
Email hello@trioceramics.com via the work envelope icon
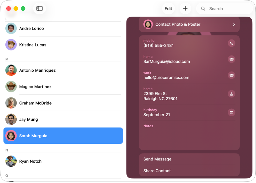click(x=231, y=75)
